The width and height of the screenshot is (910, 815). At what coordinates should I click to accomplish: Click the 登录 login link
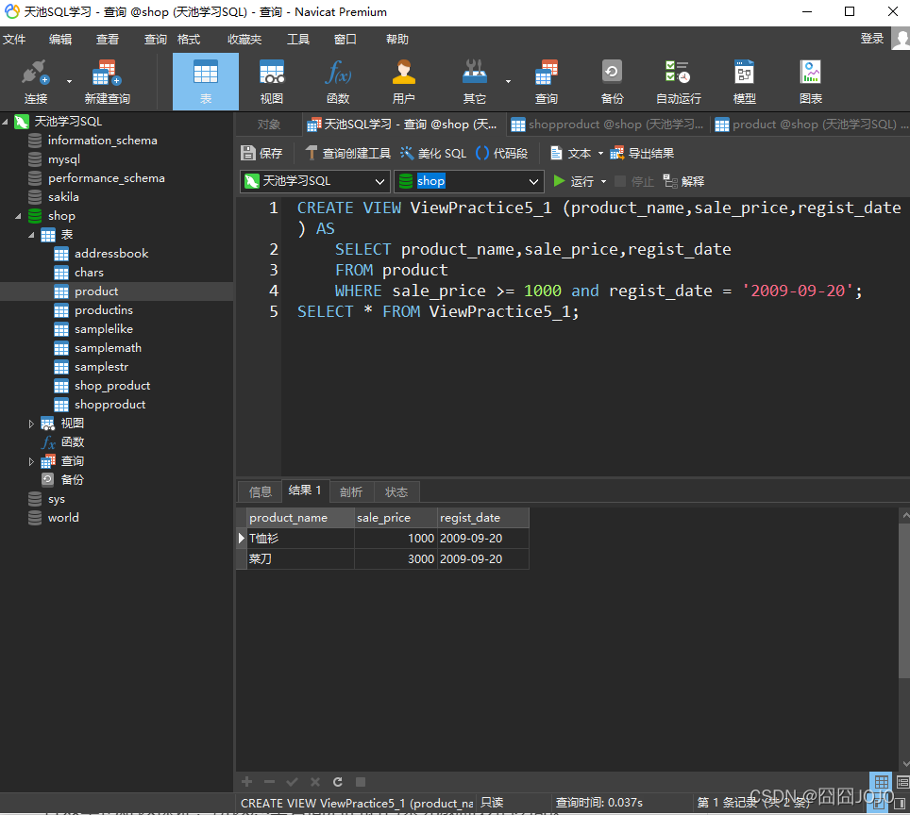pos(871,39)
